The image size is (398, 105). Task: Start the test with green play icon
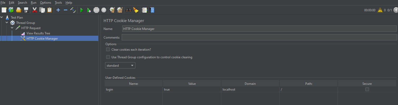tap(82, 10)
